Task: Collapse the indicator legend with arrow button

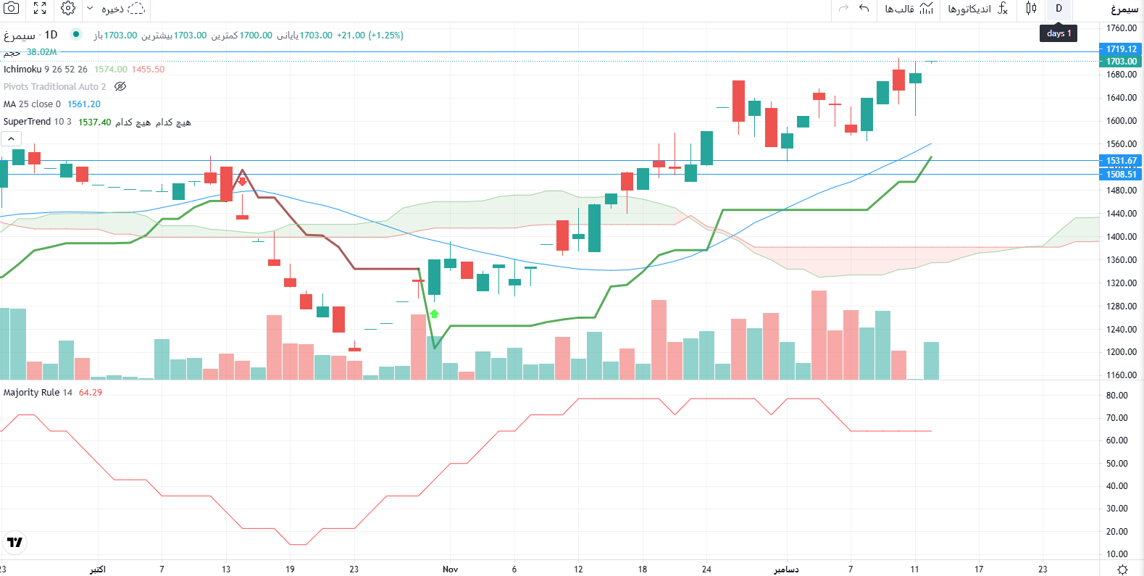Action: coord(11,139)
